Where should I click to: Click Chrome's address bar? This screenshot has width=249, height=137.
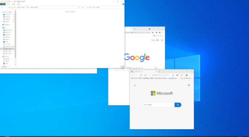(x=137, y=33)
